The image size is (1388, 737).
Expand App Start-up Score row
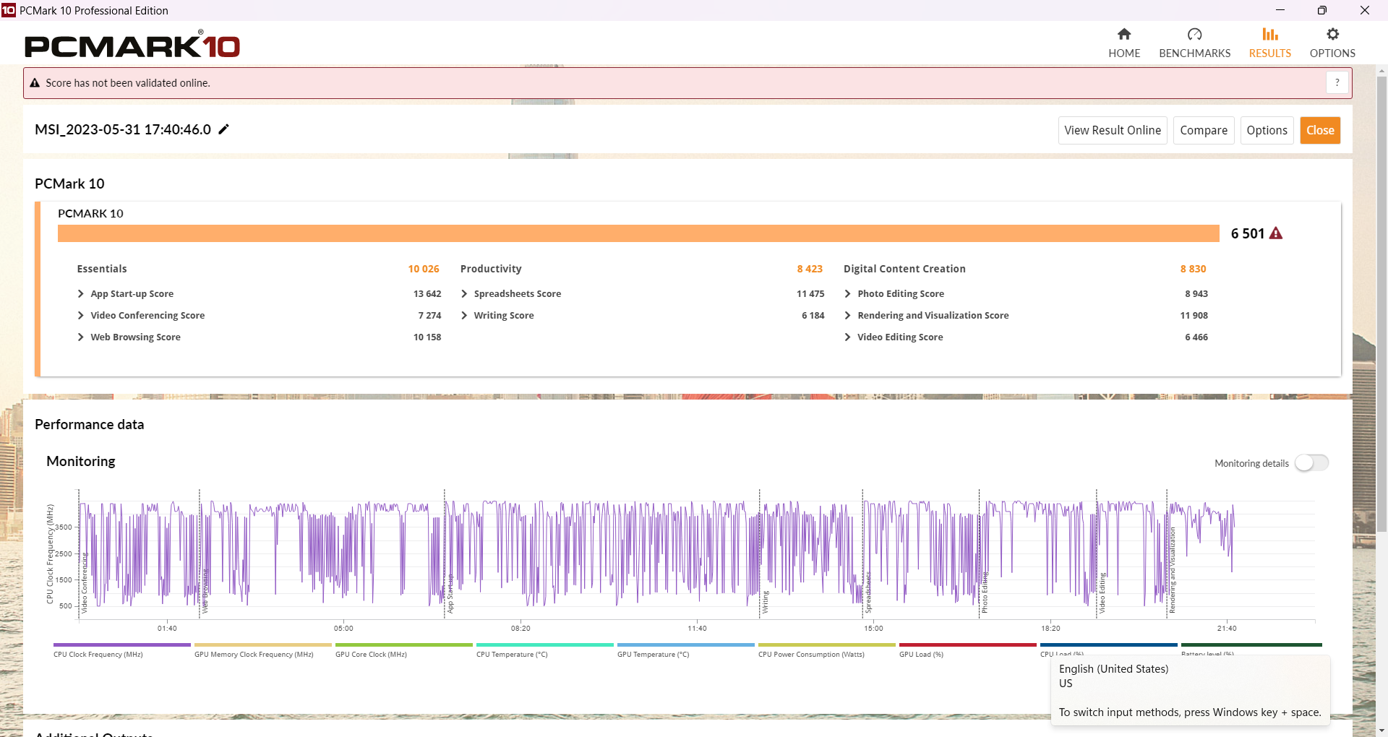81,294
